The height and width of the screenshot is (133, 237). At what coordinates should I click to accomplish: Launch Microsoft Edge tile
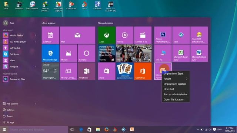50,53
